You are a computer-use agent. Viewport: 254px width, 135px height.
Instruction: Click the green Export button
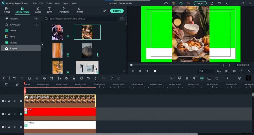click(x=117, y=11)
